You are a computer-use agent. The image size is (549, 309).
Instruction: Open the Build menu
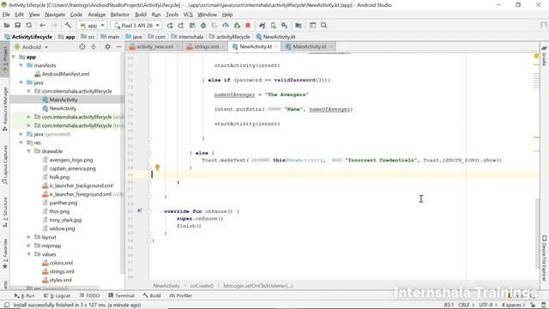click(141, 15)
